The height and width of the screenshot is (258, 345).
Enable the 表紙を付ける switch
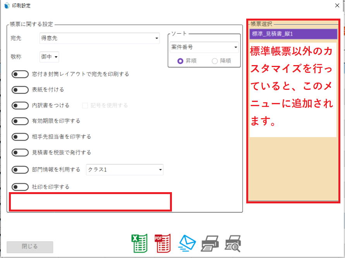pos(20,90)
